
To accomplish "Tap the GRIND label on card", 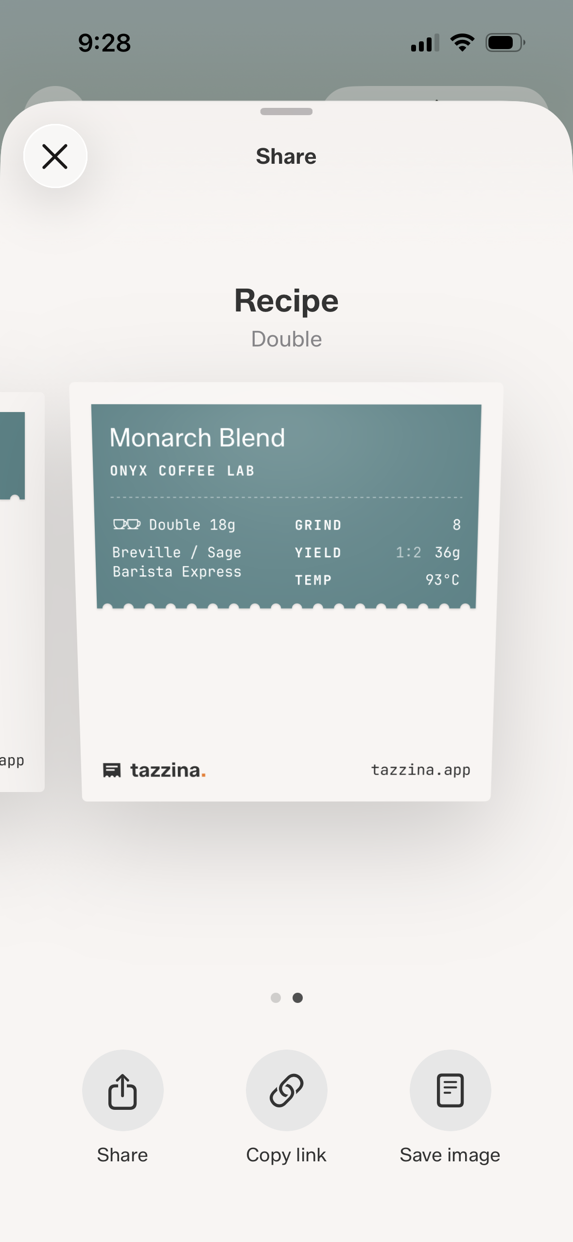I will (318, 525).
